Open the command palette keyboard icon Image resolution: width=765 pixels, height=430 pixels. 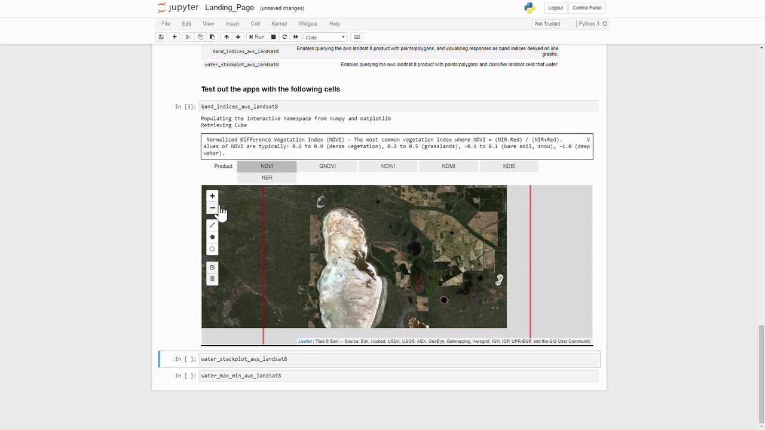click(x=357, y=37)
